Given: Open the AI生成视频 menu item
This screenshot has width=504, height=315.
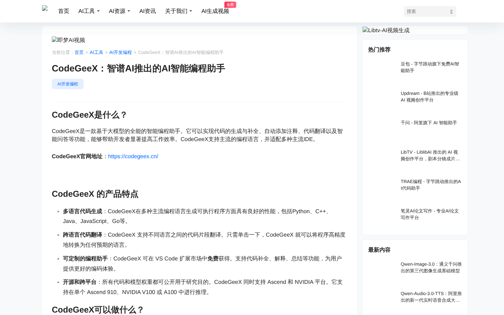Looking at the screenshot, I should point(215,11).
